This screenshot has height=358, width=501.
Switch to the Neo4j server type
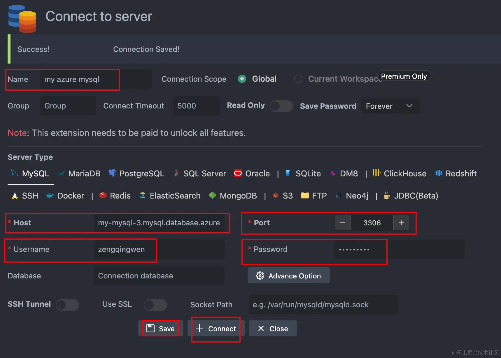point(352,196)
